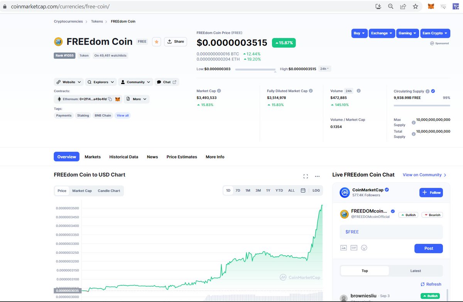Image resolution: width=463 pixels, height=302 pixels.
Task: Open the chart three-dot options menu
Action: coord(317,176)
